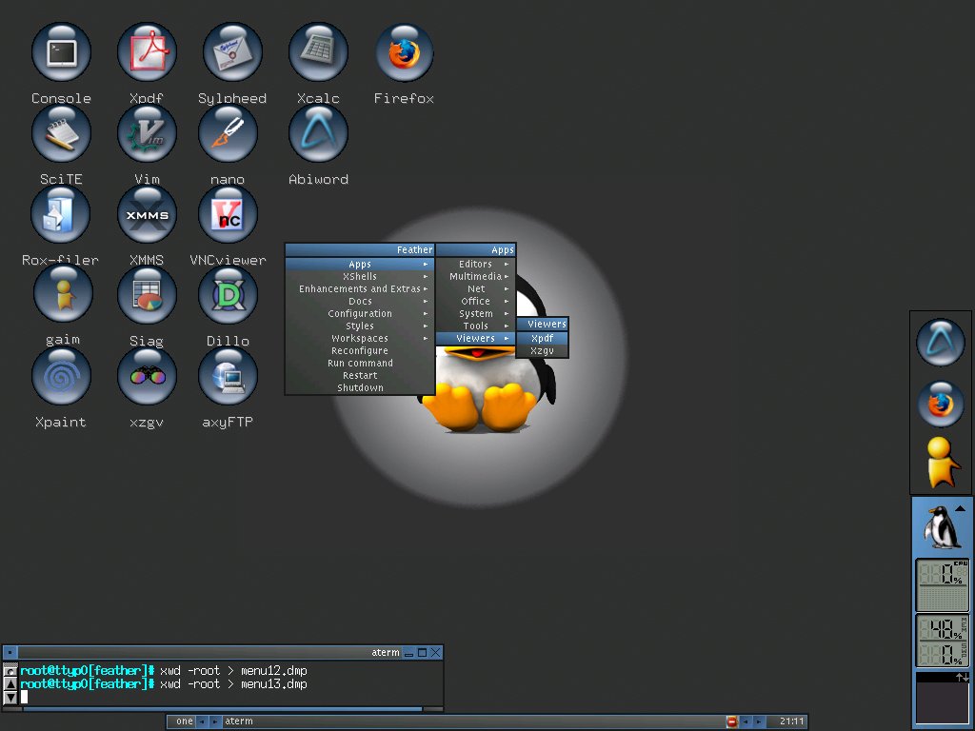This screenshot has height=731, width=975.
Task: Choose Xzgv in the Viewers submenu
Action: (542, 351)
